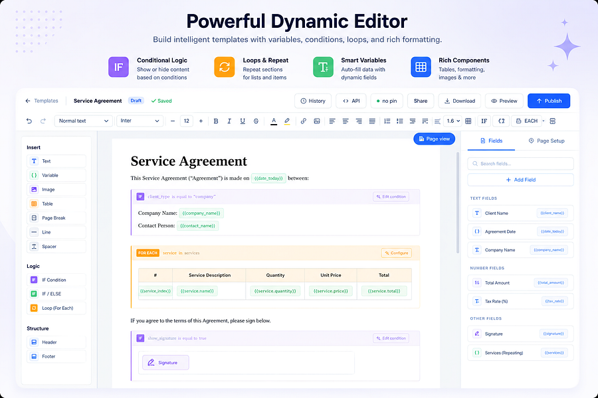Toggle strikethrough formatting
Viewport: 598px width, 398px height.
pyautogui.click(x=256, y=121)
